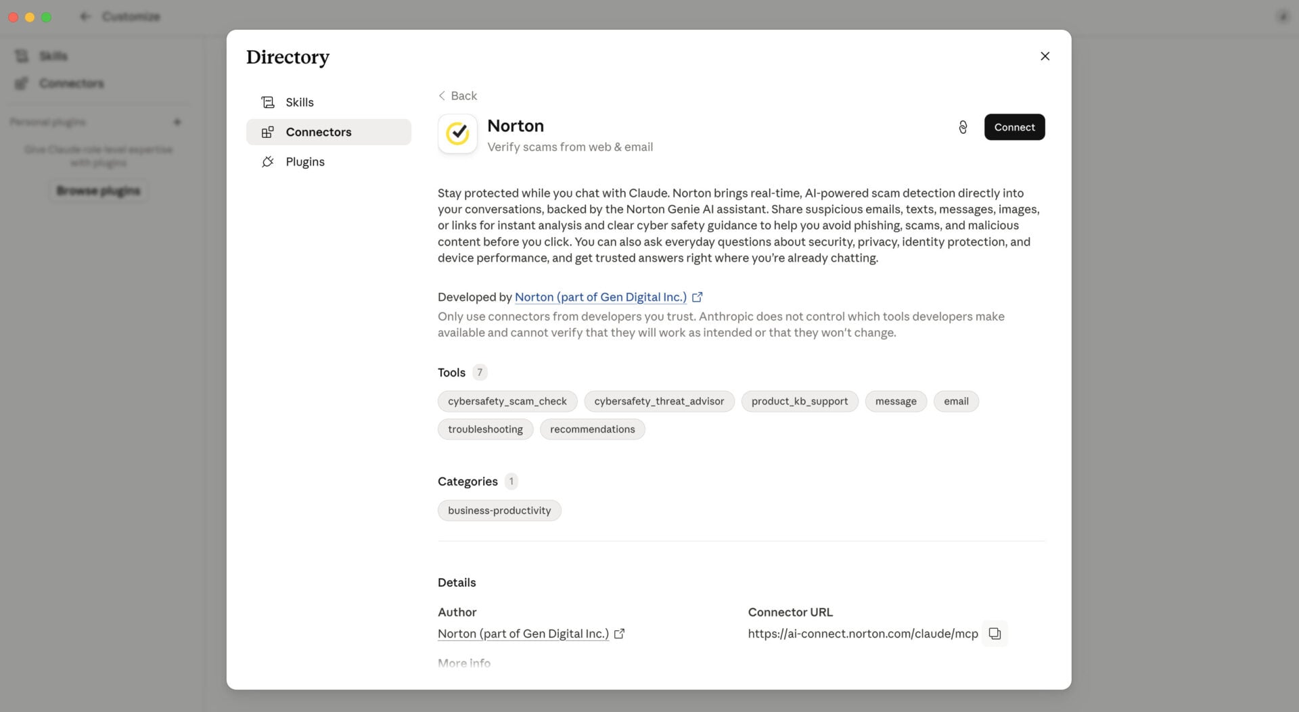Click the Plugins plug icon in Directory
This screenshot has width=1299, height=712.
[x=268, y=162]
